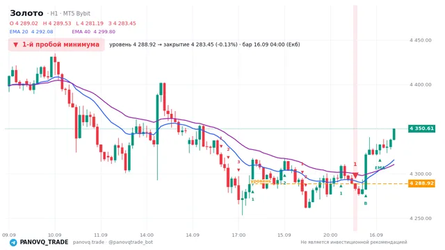Screen dimensions: 445x250
Task: Open the 'panovq.trade · @panovqtrade_bot' link
Action: pos(113,242)
